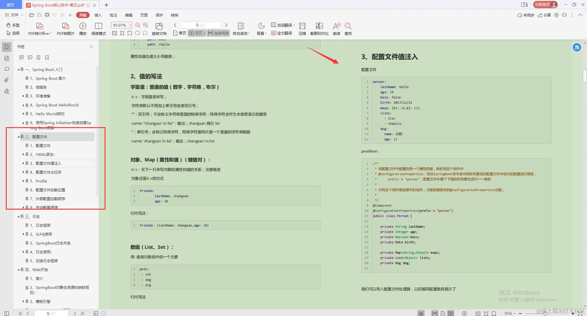Screen dimensions: 587x316
Task: Toggle 连续阅读 continuous reading
Action: [x=218, y=33]
